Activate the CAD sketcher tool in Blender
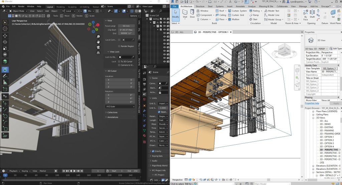Viewport: 342px width, 185px height. coord(5,69)
